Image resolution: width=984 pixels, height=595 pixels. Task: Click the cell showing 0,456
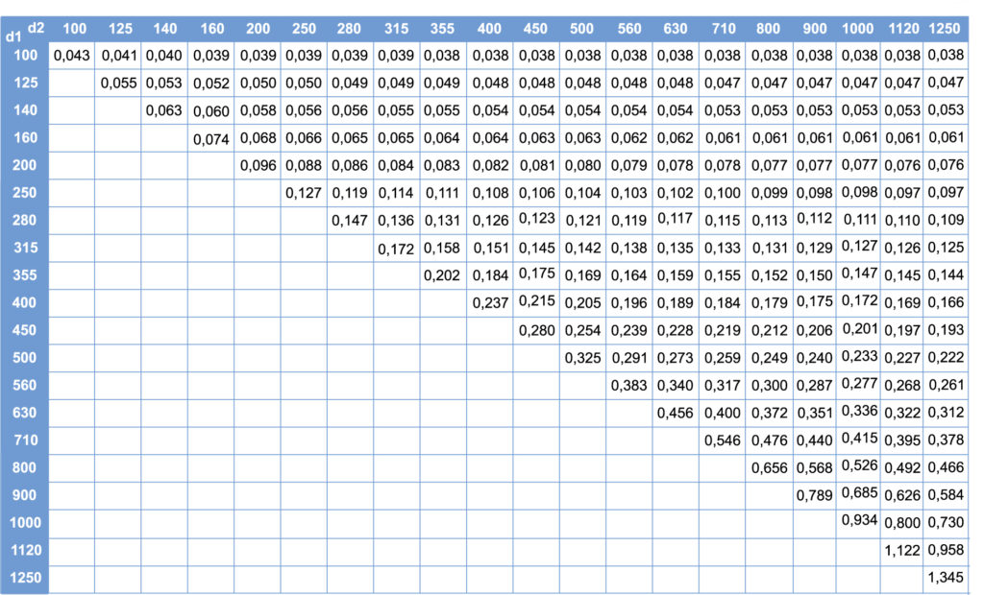[676, 414]
